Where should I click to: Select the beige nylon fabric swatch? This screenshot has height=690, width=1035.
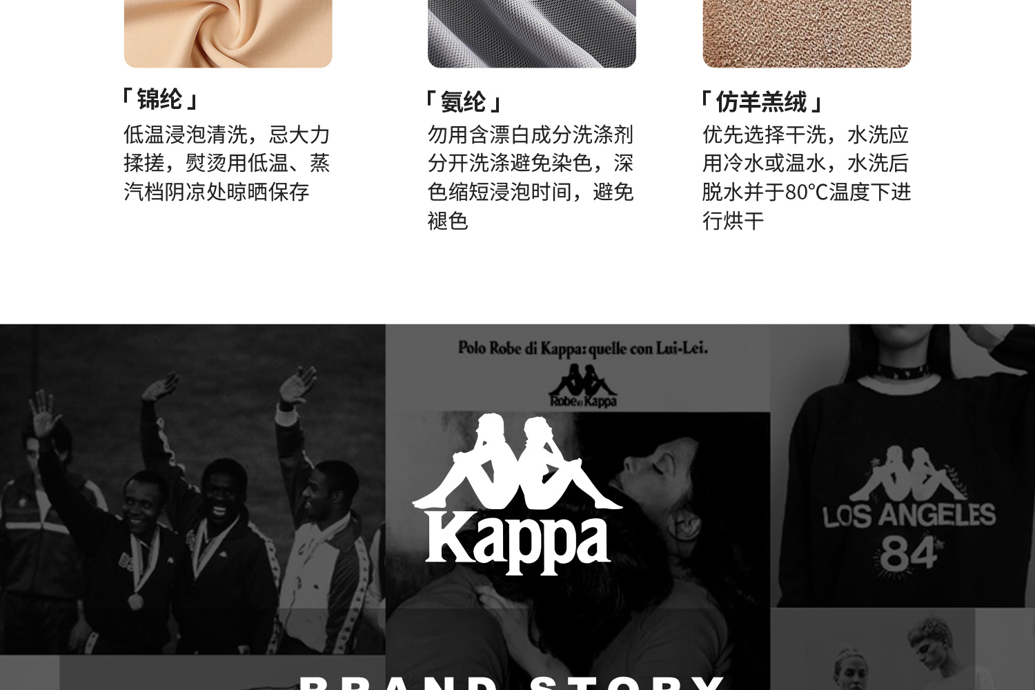(x=228, y=34)
